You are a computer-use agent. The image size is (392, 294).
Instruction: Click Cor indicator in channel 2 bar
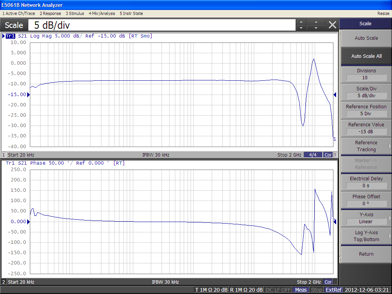328,282
